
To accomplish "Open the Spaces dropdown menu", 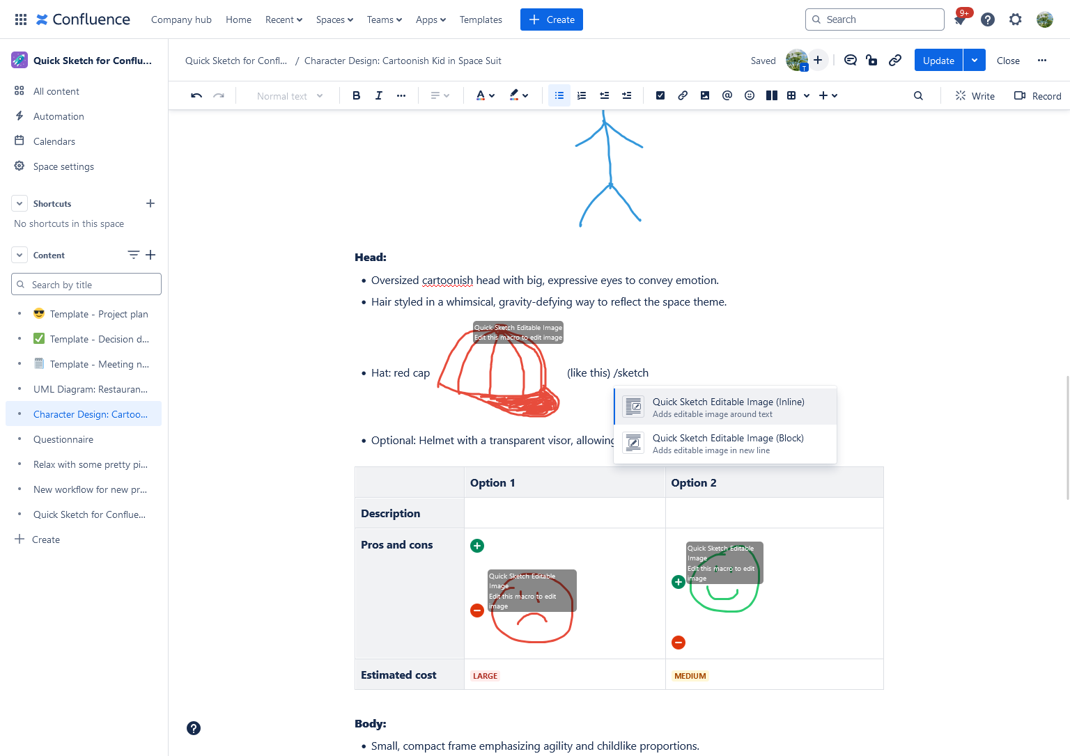I will click(x=334, y=19).
